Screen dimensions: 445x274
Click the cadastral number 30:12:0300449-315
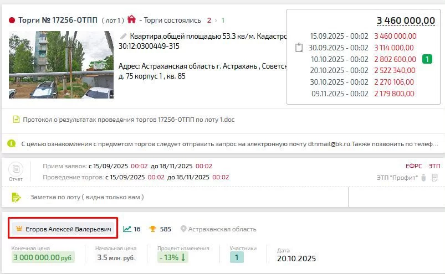(x=149, y=46)
